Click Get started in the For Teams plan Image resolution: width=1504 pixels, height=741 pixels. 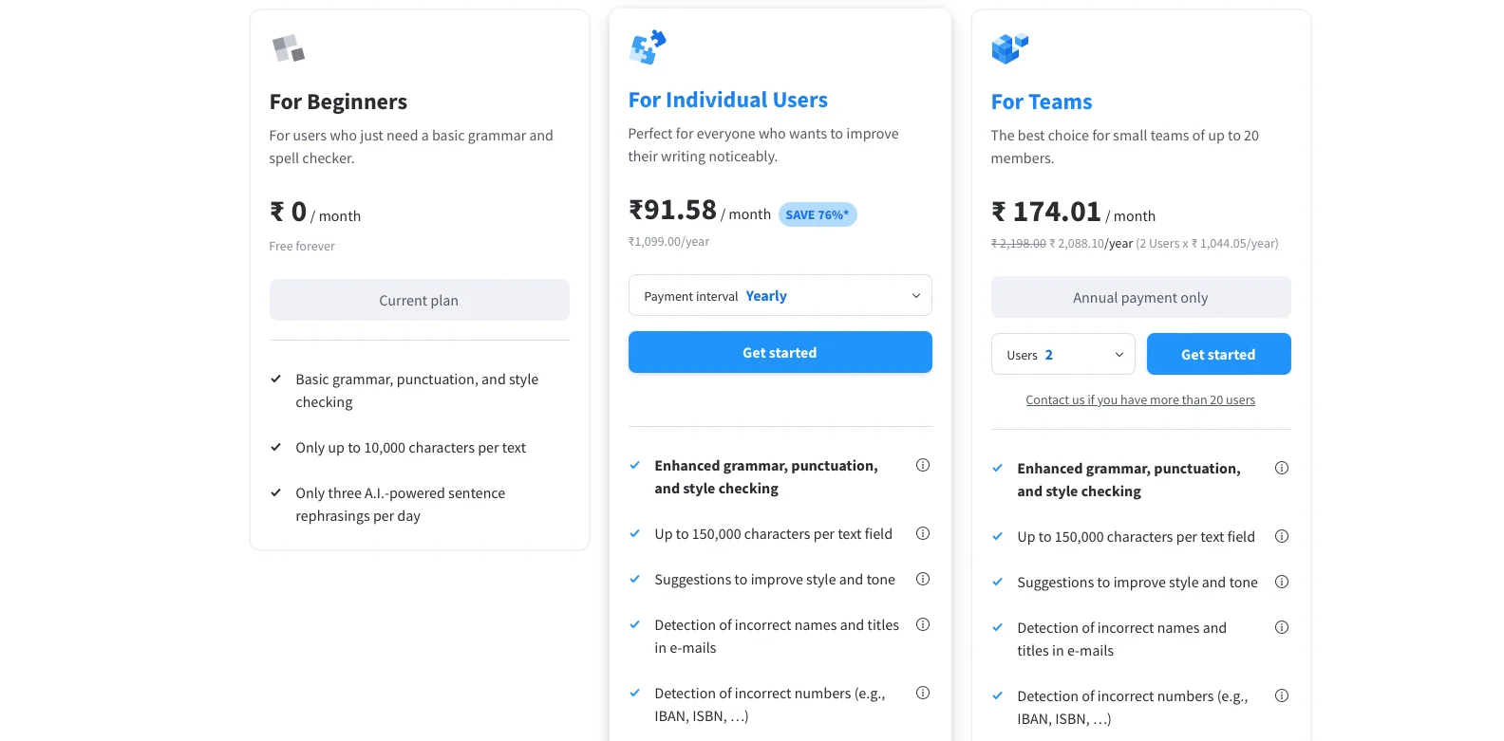click(x=1218, y=355)
